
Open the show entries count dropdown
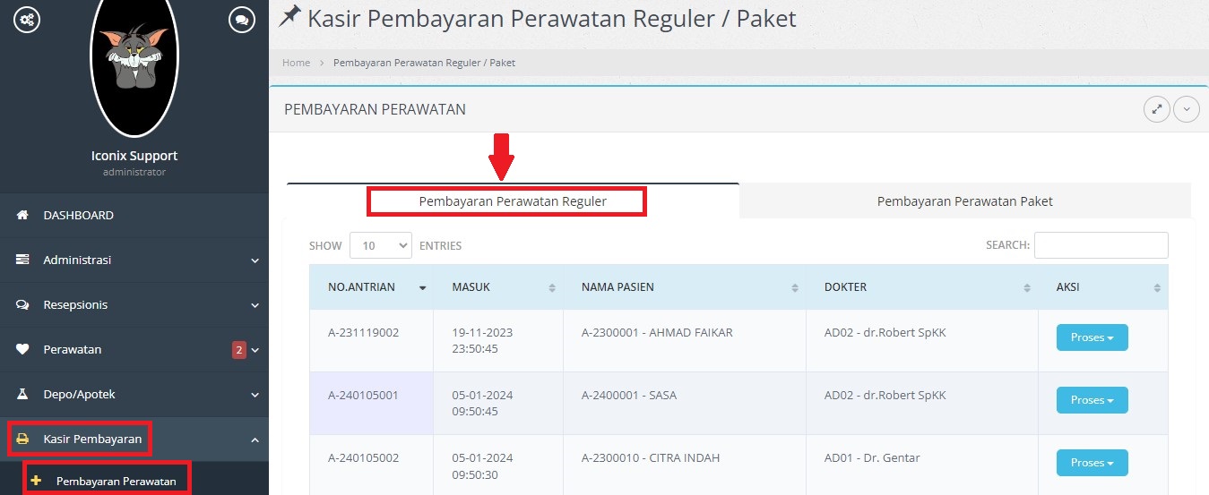pos(380,245)
